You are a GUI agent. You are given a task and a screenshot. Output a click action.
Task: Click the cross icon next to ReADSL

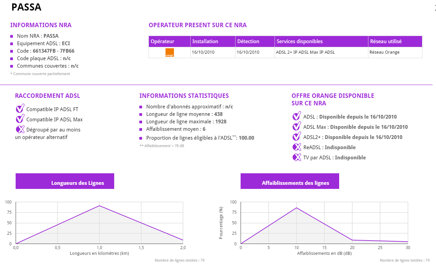(297, 147)
